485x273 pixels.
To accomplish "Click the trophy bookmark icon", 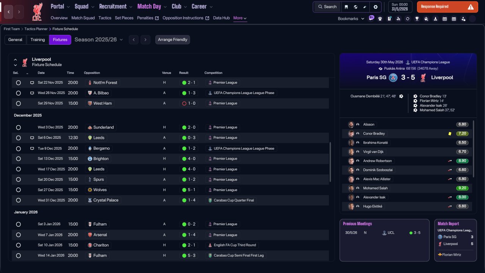I will tap(417, 19).
